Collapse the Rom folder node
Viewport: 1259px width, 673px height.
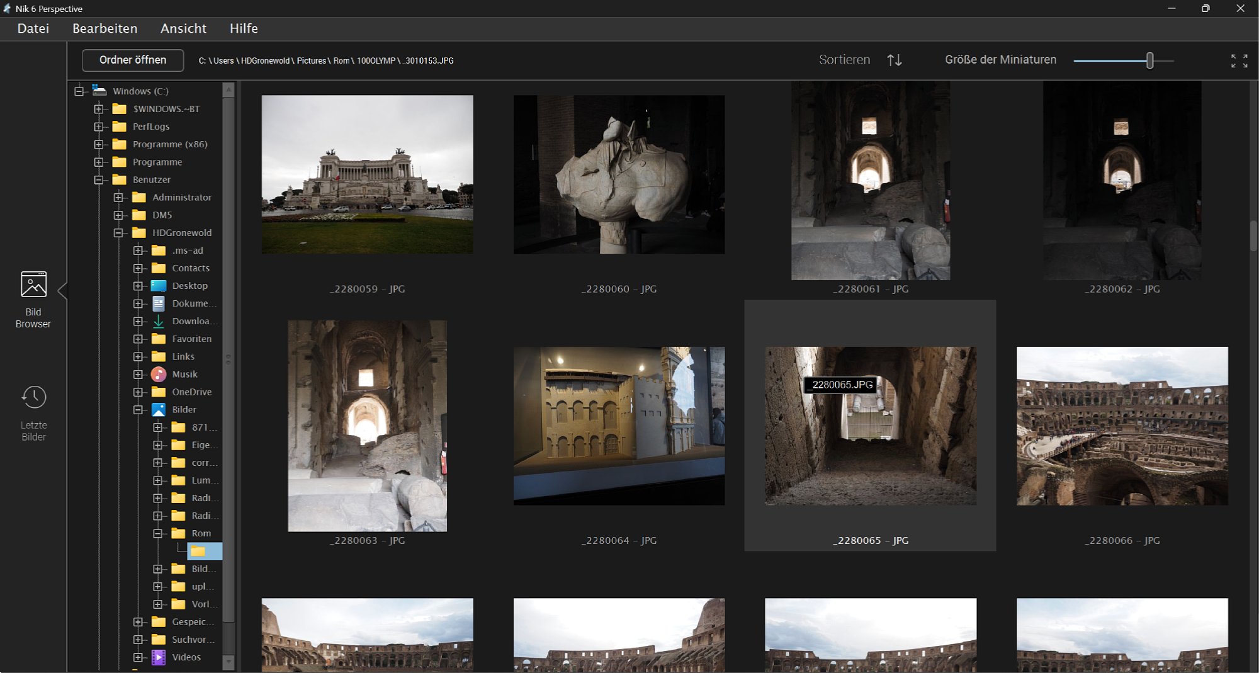157,533
